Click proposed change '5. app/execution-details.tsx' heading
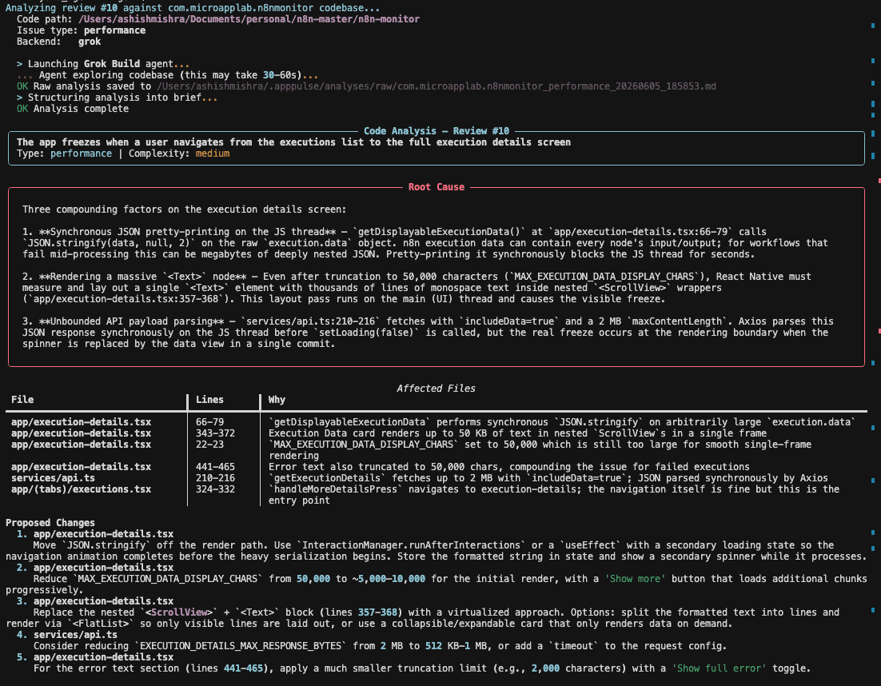This screenshot has width=881, height=686. coord(95,658)
